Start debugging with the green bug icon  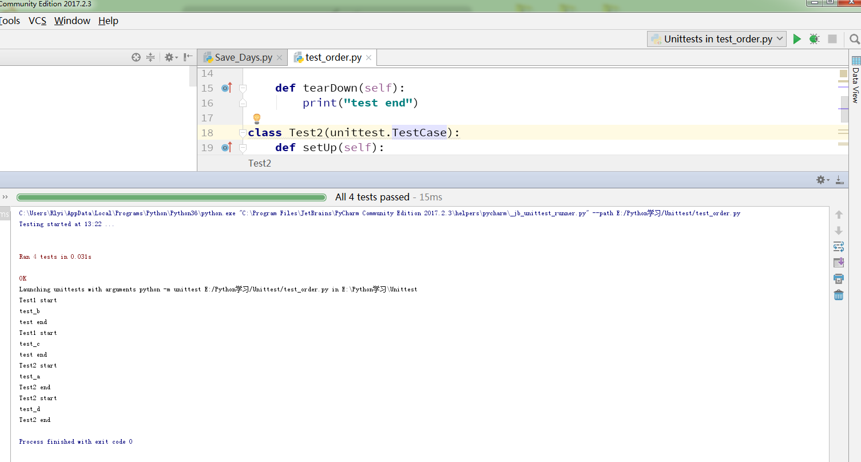[x=814, y=39]
